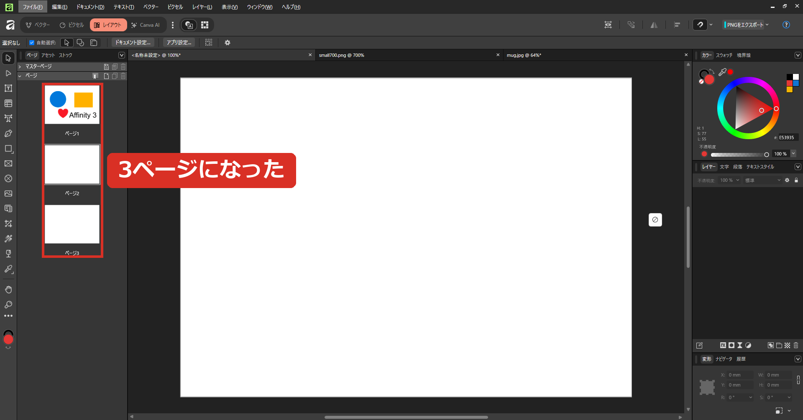Open the ページ panel options menu

[x=122, y=55]
